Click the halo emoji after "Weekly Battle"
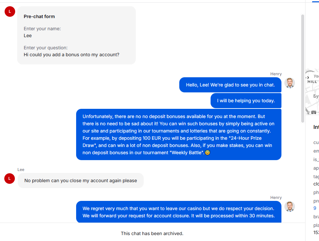This screenshot has width=319, height=241. point(208,153)
